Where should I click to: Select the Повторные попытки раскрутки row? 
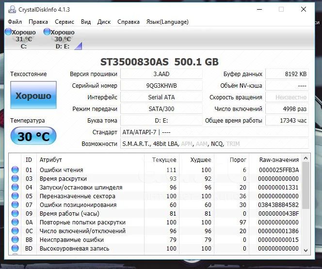coord(155,222)
